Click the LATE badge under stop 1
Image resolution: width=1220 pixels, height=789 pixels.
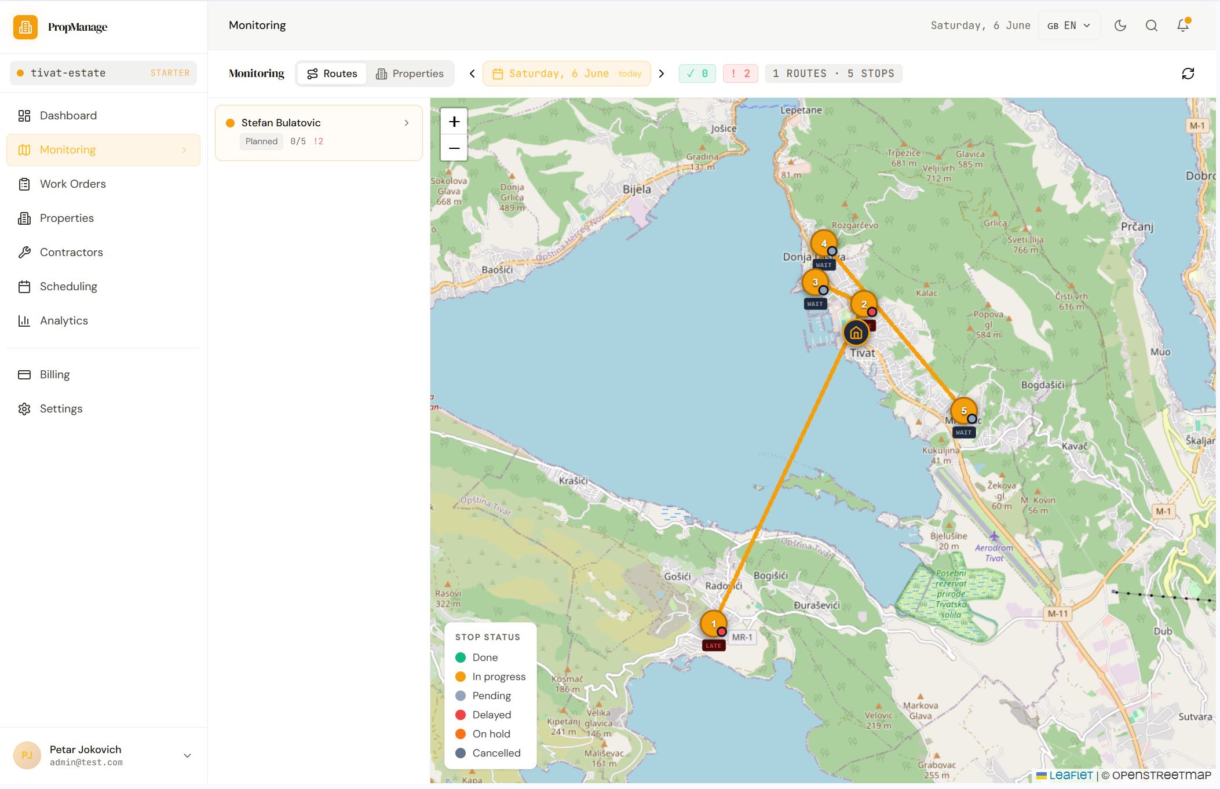714,645
